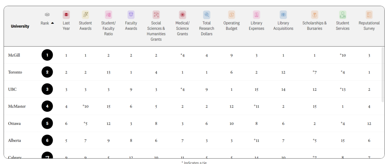Click Toronto's Scholarships & Bursaries value *7

pyautogui.click(x=314, y=72)
